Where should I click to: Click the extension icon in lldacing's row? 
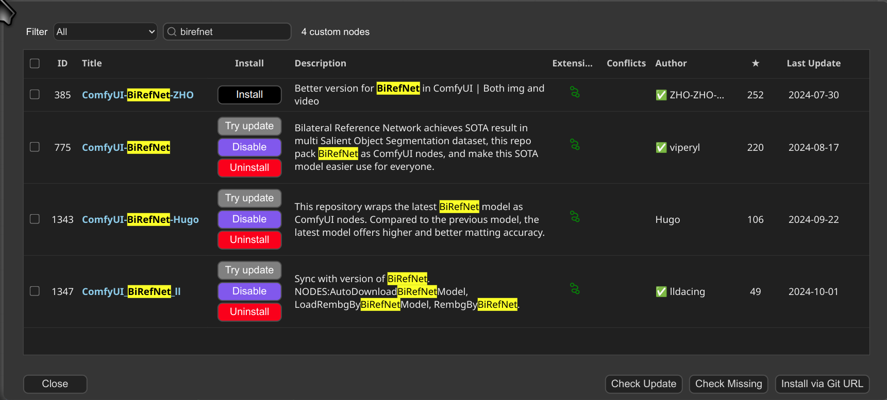point(575,289)
